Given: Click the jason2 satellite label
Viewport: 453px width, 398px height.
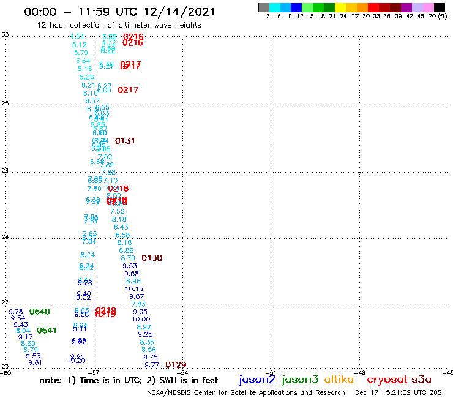Looking at the screenshot, I should tap(257, 380).
